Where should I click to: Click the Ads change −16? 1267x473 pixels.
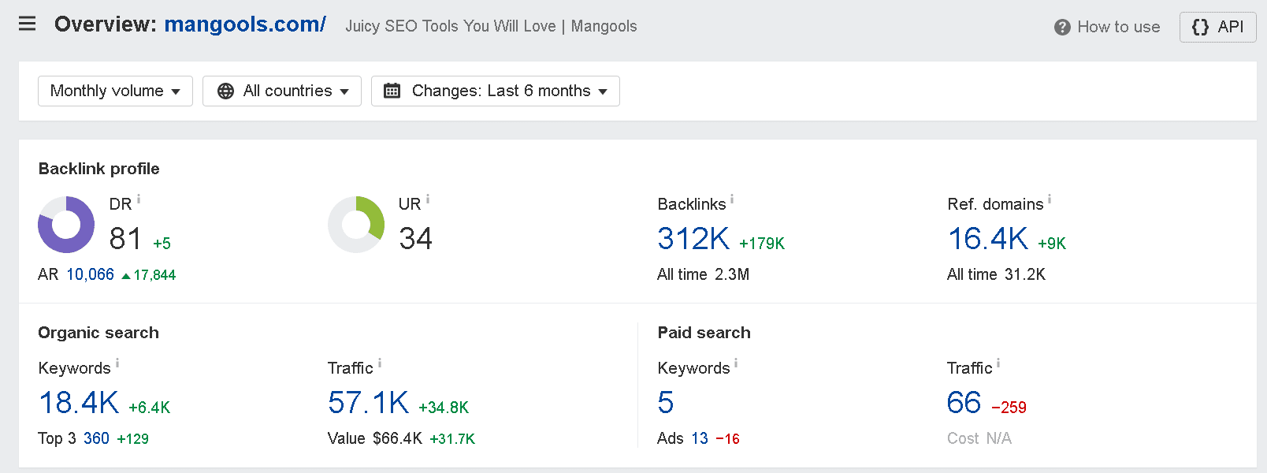point(727,439)
